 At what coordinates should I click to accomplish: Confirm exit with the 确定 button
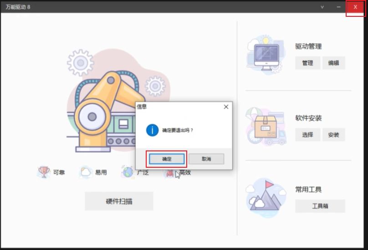coord(167,159)
